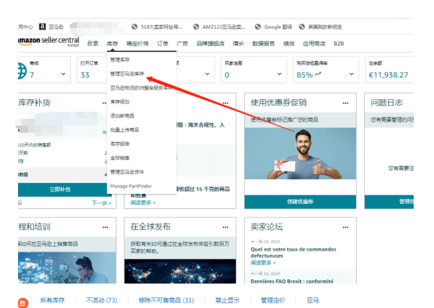Image resolution: width=434 pixels, height=308 pixels.
Task: Click globe icon of Google 翻译 bookmark
Action: click(x=258, y=27)
